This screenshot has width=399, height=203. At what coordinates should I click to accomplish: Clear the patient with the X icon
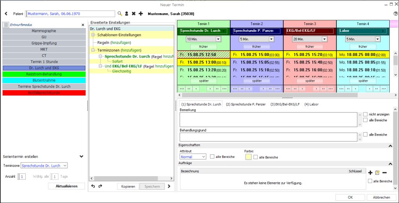(134, 14)
